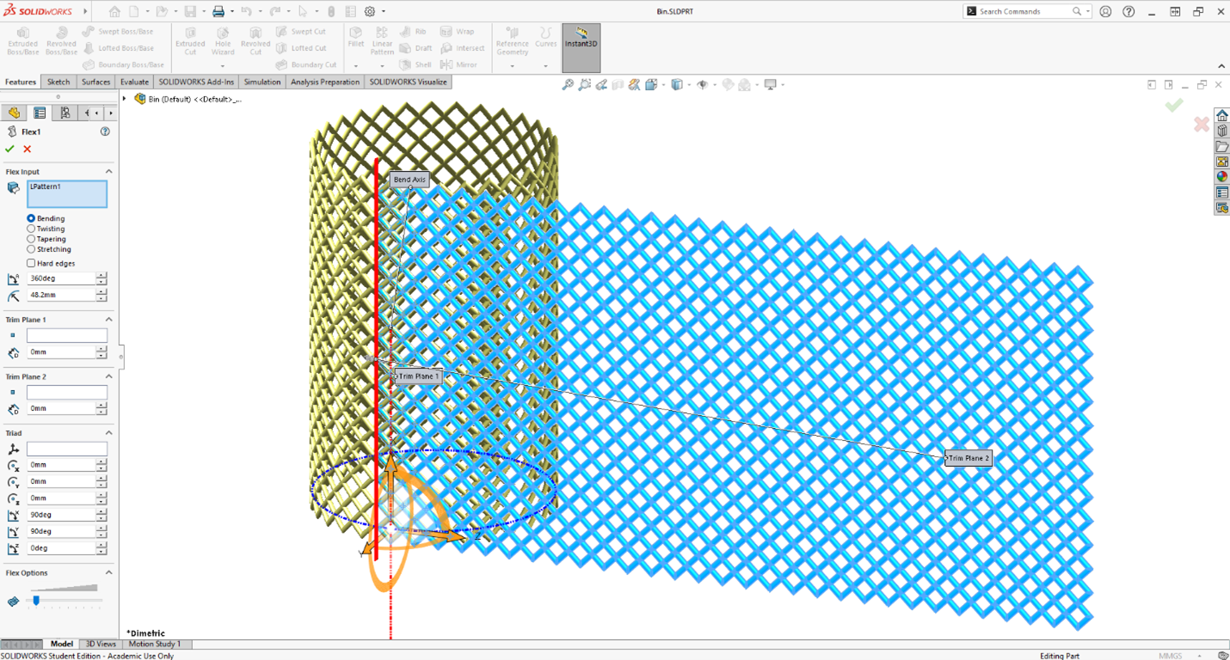The width and height of the screenshot is (1230, 660).
Task: Collapse the Triad section
Action: coord(108,433)
